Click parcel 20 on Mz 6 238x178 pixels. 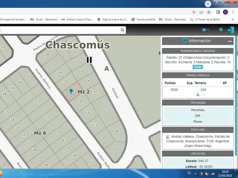click(x=35, y=150)
